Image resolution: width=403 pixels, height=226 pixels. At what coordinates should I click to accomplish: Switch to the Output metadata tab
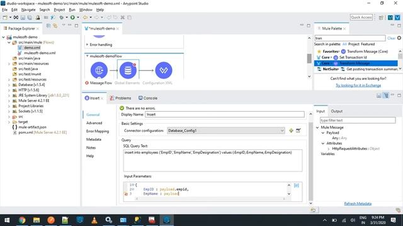pos(336,111)
